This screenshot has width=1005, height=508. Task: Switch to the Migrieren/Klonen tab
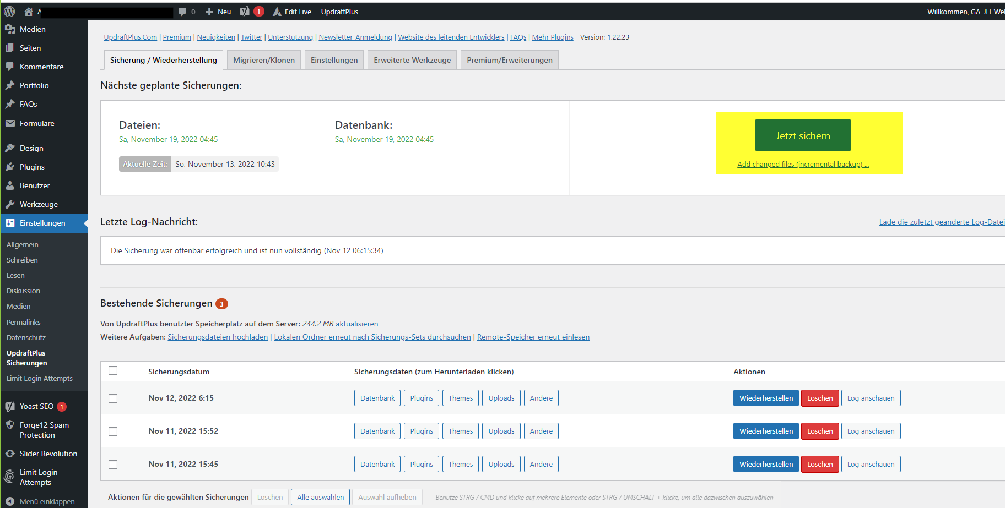pos(264,60)
